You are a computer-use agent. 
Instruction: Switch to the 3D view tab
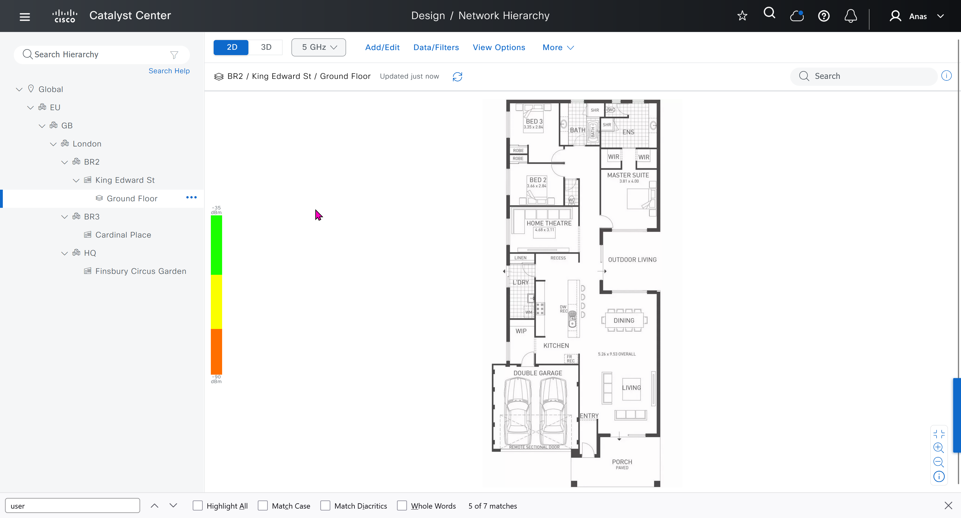pos(266,47)
